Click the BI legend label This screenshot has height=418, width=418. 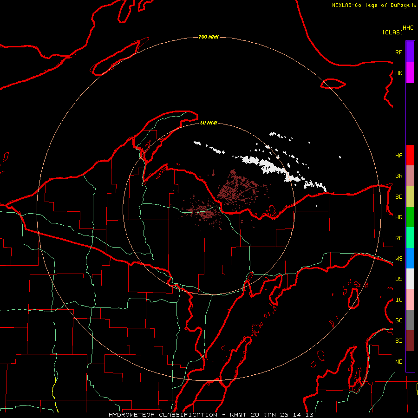point(398,341)
